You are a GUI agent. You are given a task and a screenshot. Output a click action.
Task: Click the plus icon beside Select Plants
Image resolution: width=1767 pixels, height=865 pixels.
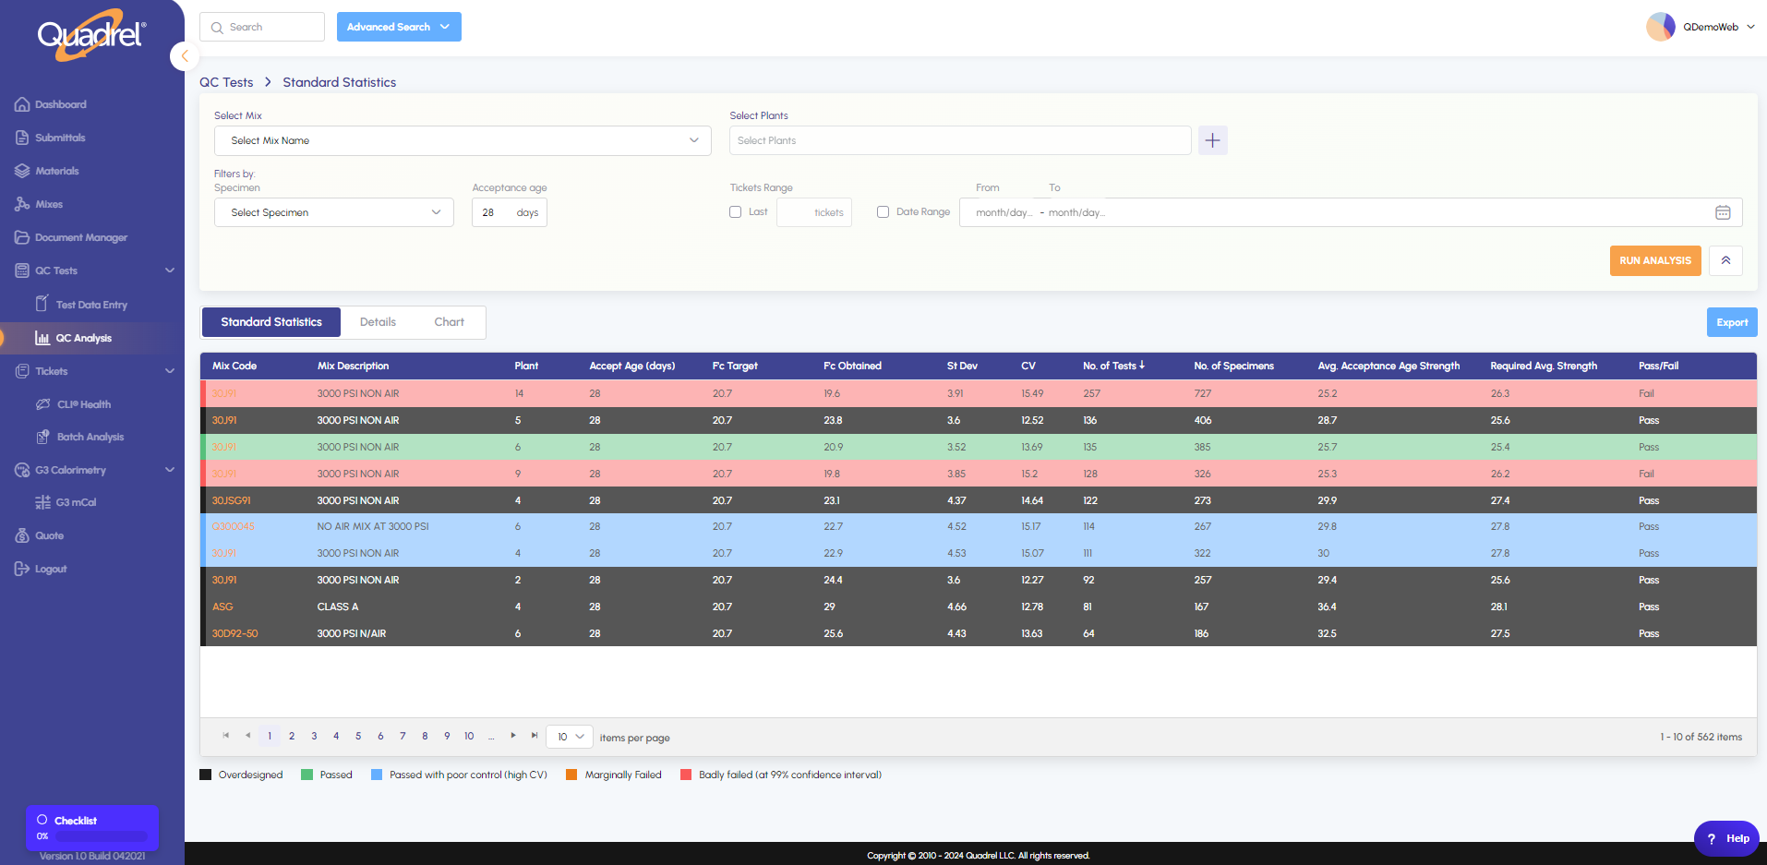1212,140
